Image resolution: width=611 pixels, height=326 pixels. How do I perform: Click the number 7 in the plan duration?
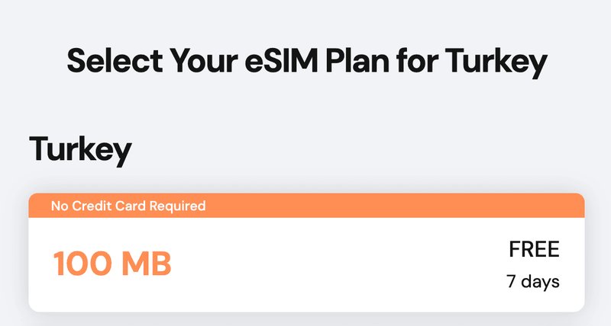pos(512,281)
